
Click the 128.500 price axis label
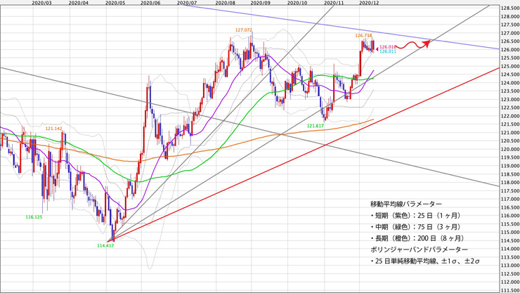511,8
